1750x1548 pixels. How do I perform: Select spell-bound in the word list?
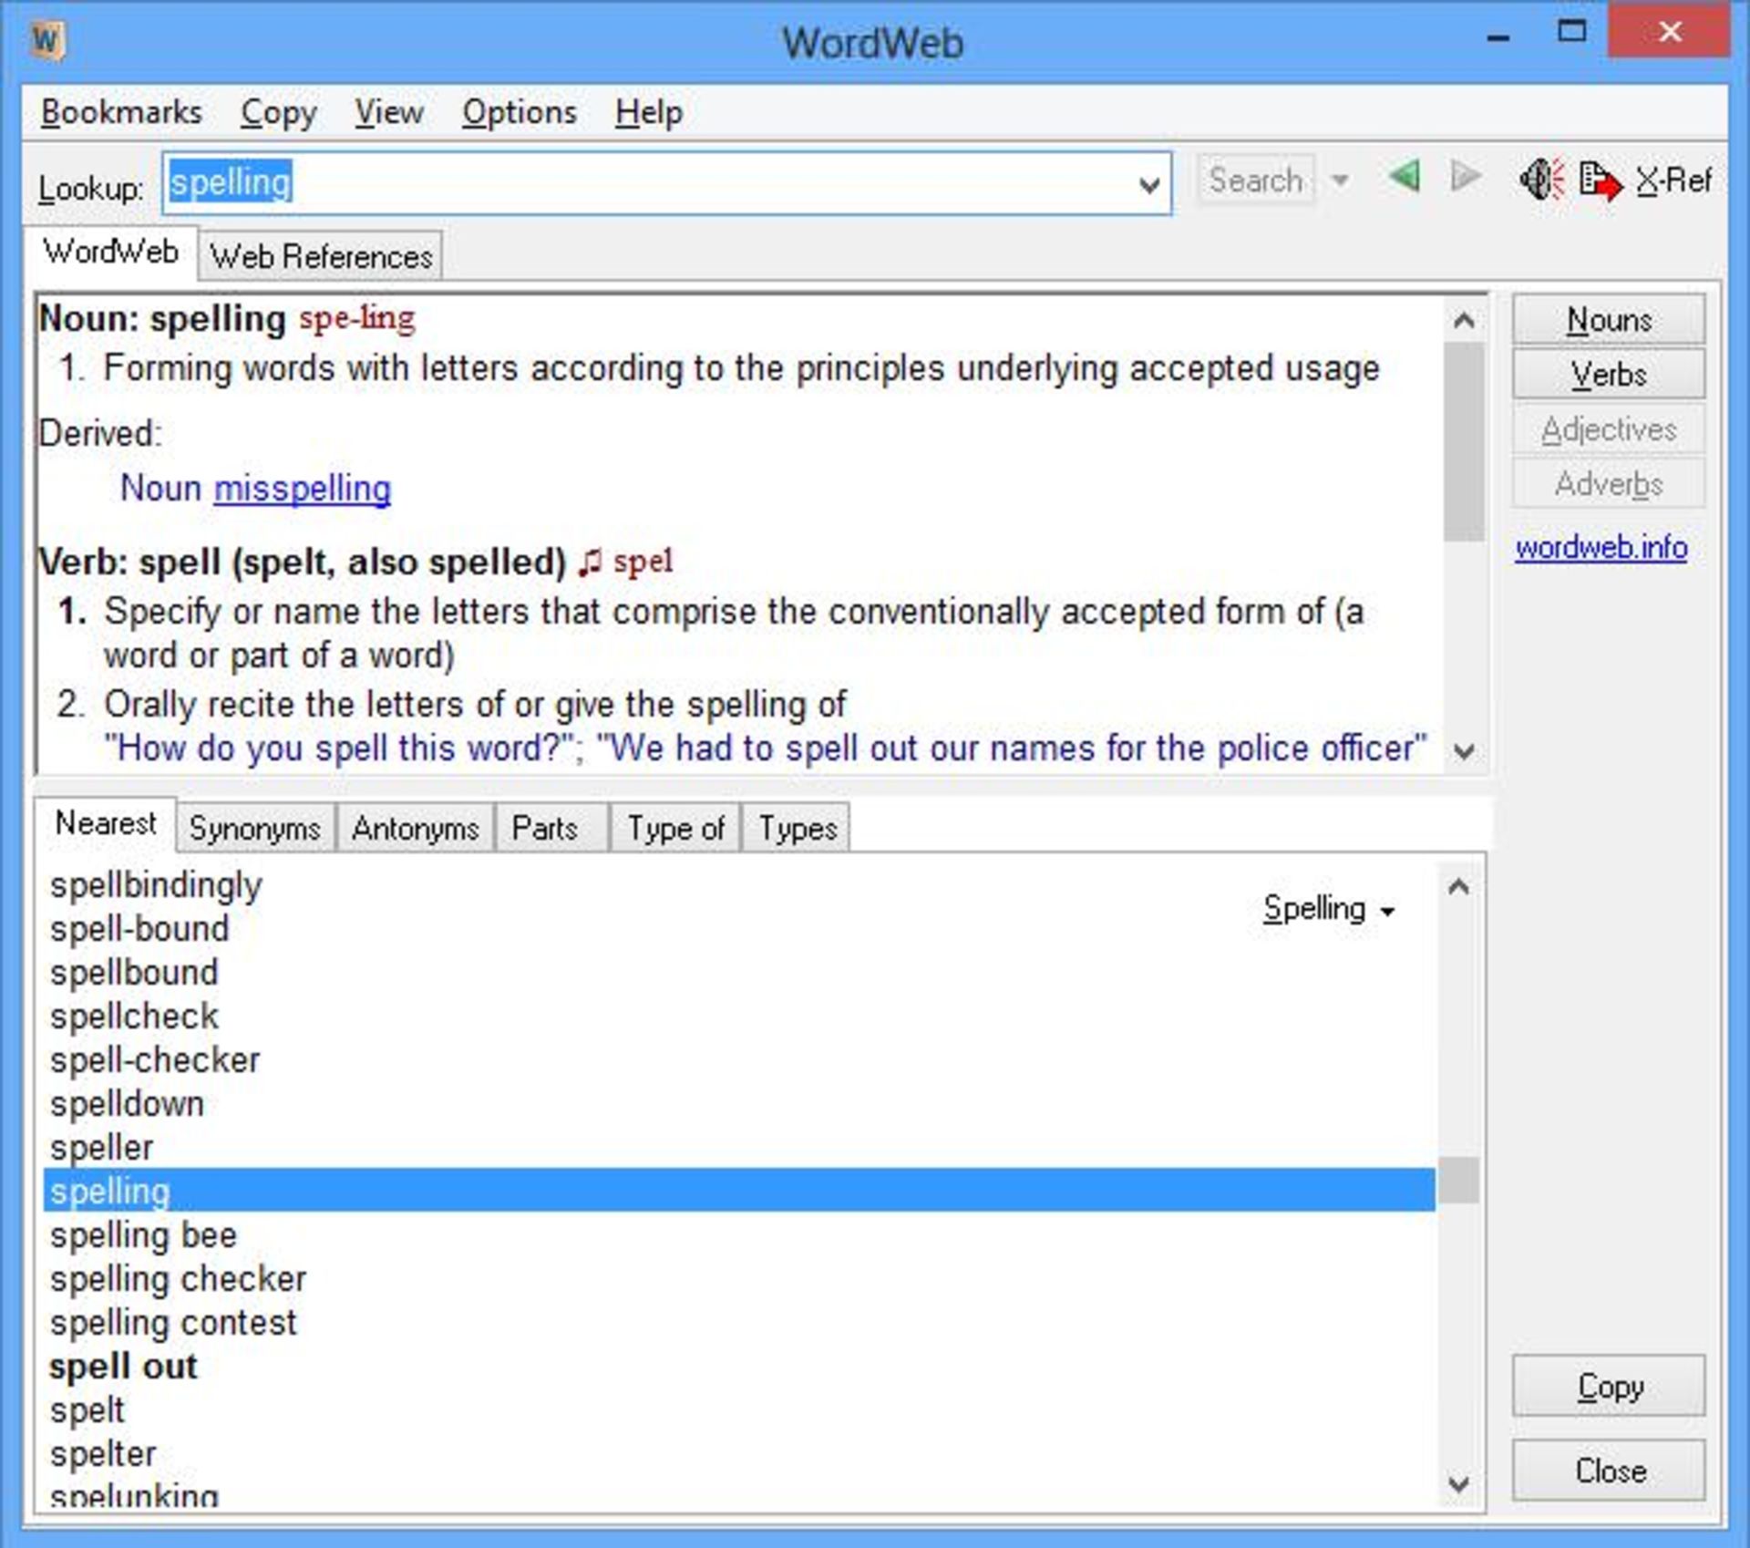point(139,929)
